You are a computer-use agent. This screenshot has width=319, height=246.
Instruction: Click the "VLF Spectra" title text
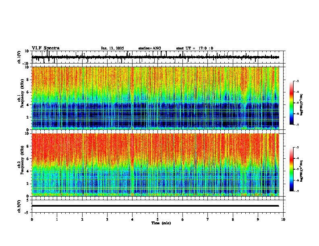pyautogui.click(x=46, y=48)
